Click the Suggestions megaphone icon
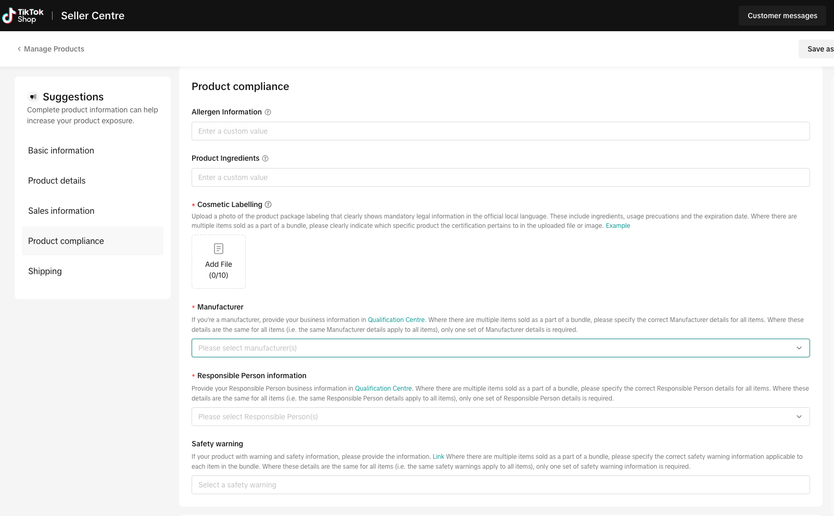The height and width of the screenshot is (516, 834). [x=33, y=97]
